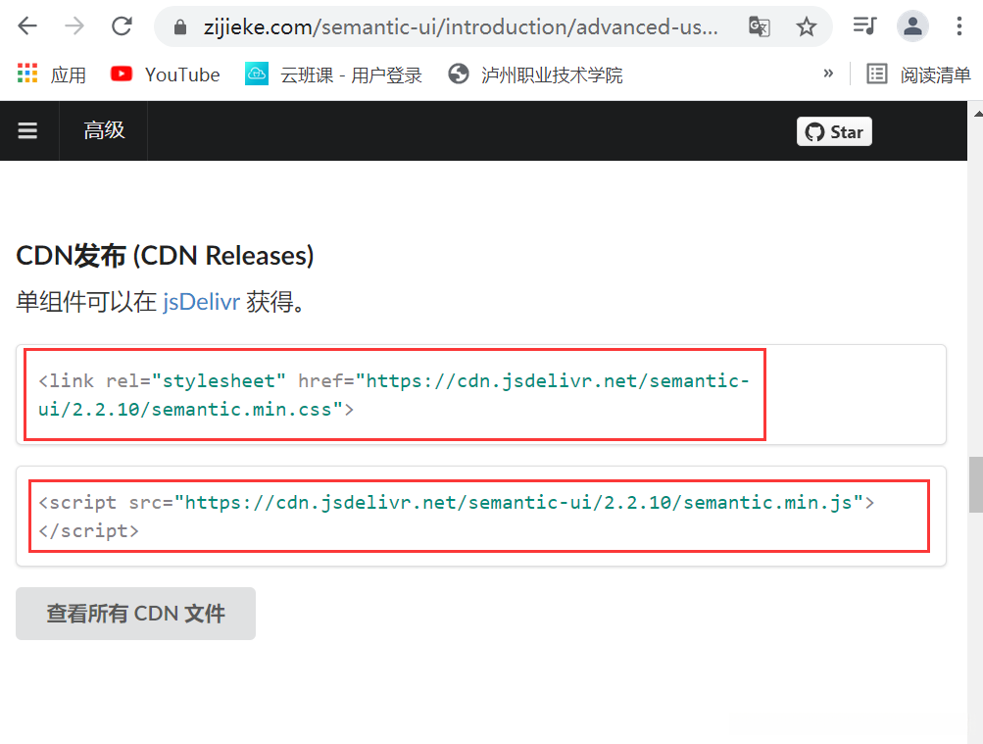Click the lock icon for site info
Image resolution: width=983 pixels, height=744 pixels.
tap(180, 26)
